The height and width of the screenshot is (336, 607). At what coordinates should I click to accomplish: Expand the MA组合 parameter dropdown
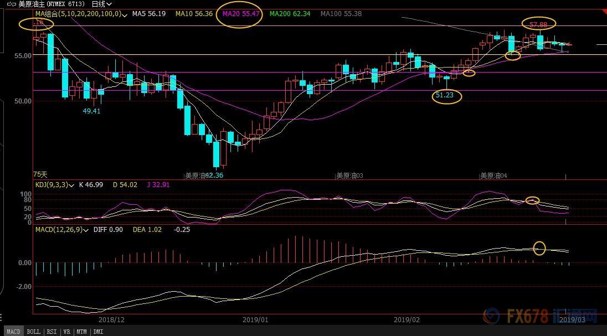[124, 14]
